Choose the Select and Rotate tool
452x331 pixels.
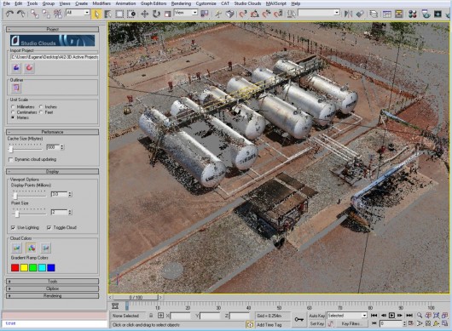click(x=156, y=14)
